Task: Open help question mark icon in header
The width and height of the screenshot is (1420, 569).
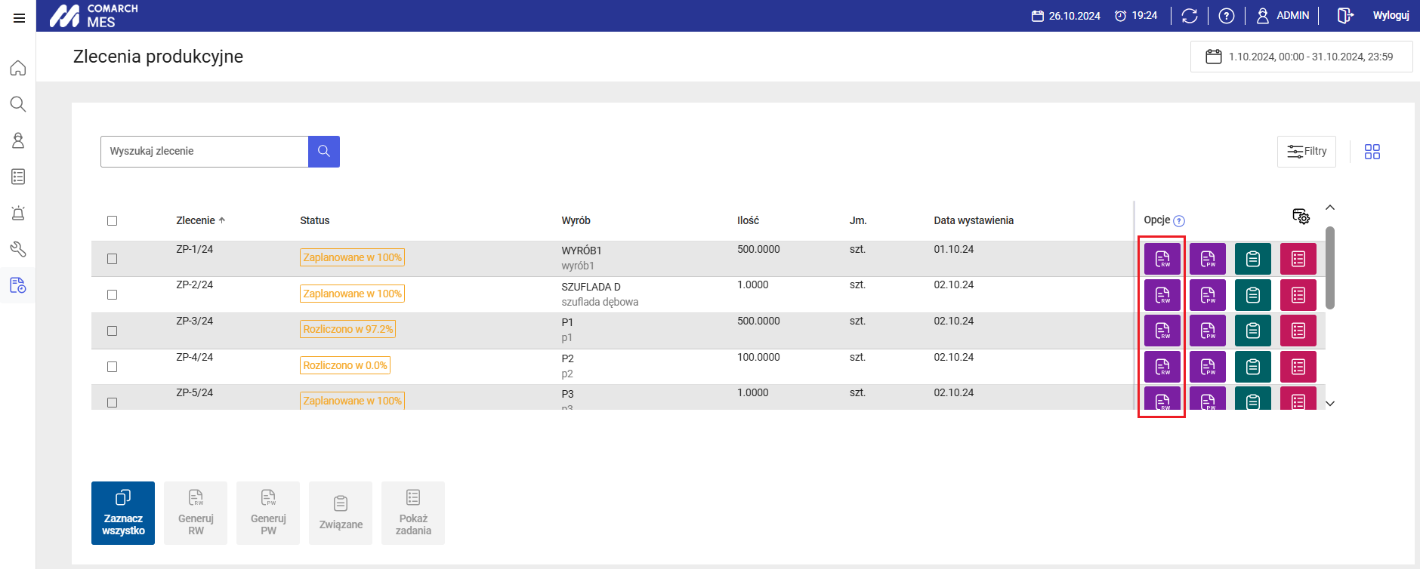Action: tap(1227, 16)
